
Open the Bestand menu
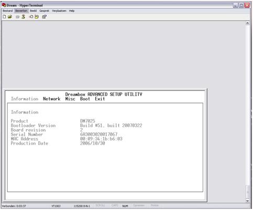point(8,11)
